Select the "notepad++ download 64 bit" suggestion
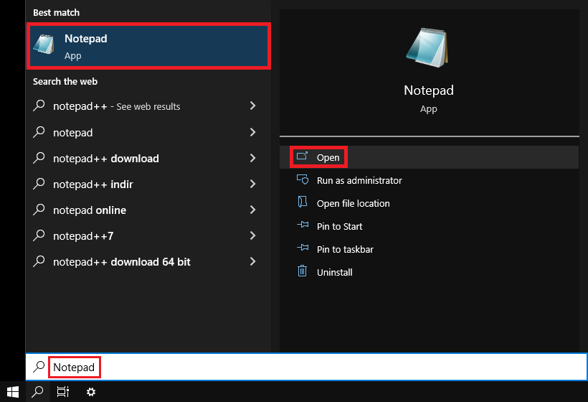 (x=148, y=261)
